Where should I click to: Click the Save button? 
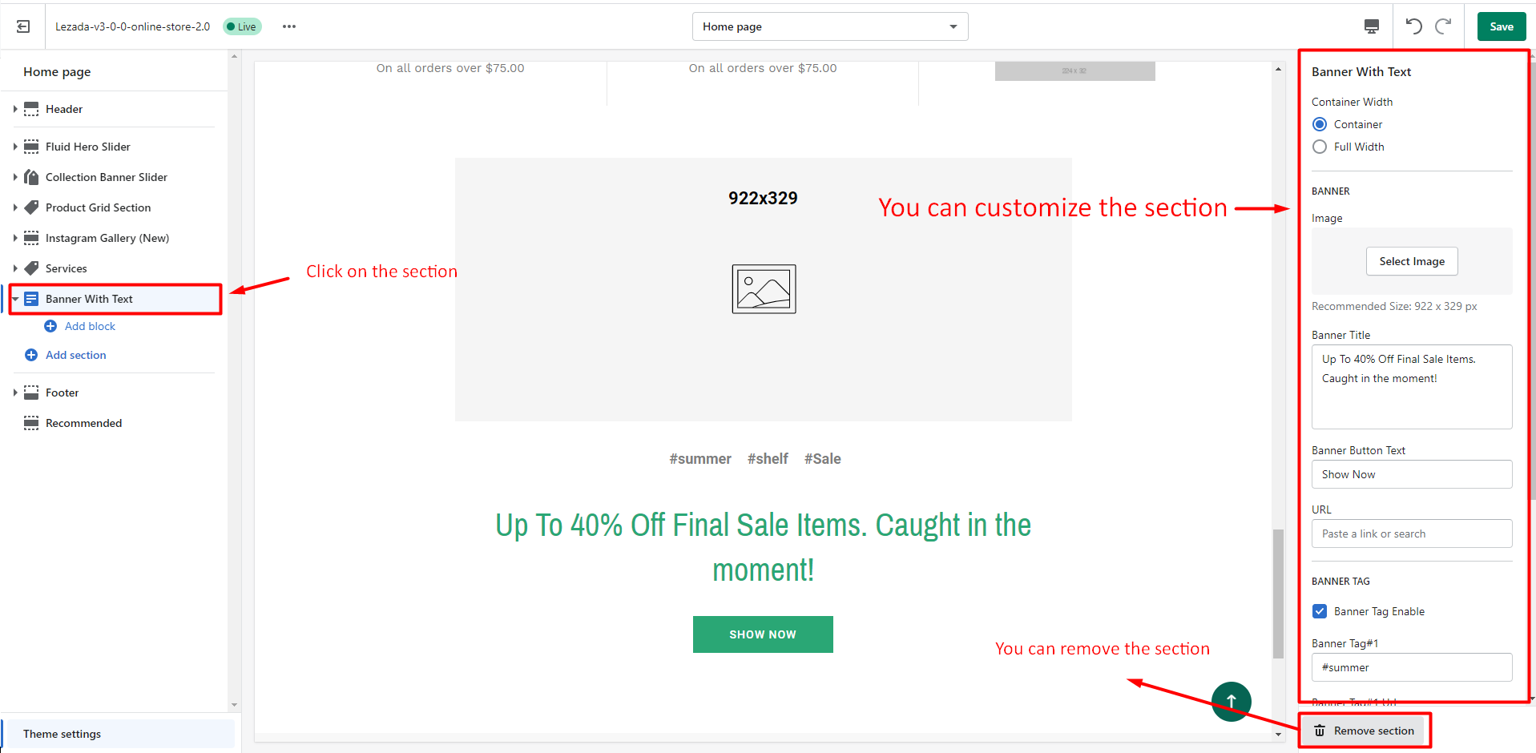tap(1501, 26)
